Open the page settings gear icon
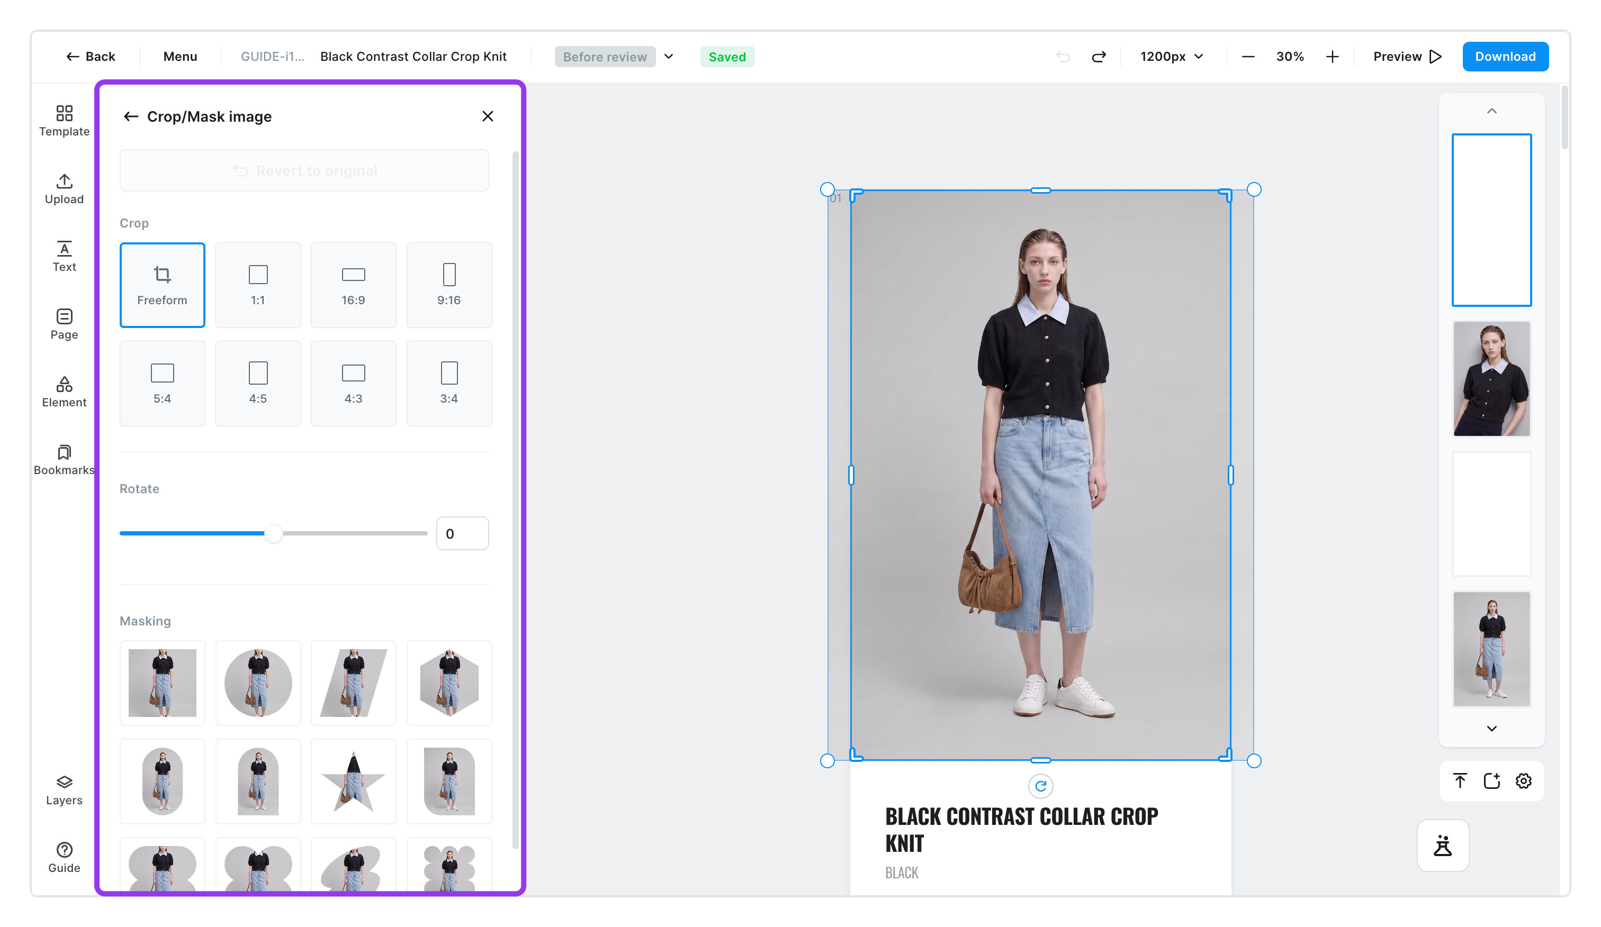Viewport: 1601px width, 927px height. pos(1524,780)
